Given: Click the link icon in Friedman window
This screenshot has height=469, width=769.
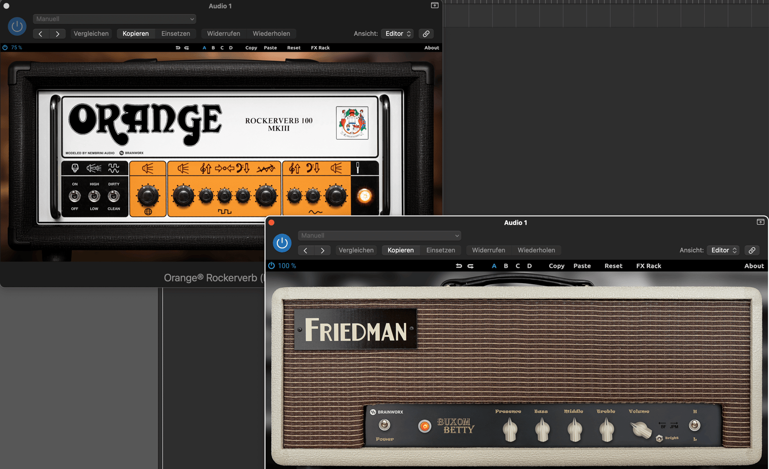Looking at the screenshot, I should coord(752,250).
